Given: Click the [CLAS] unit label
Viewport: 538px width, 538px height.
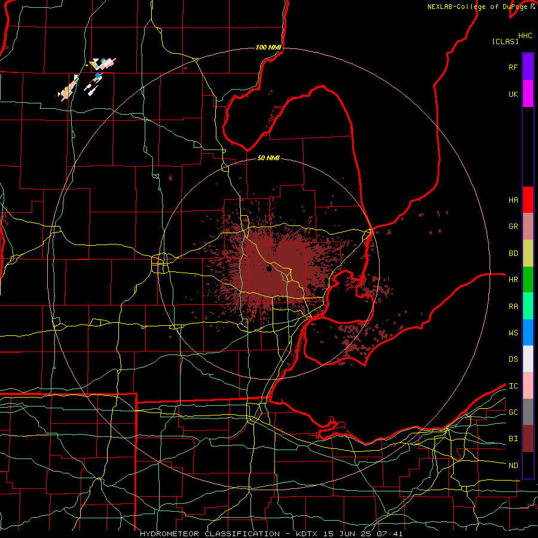Looking at the screenshot, I should pos(505,42).
